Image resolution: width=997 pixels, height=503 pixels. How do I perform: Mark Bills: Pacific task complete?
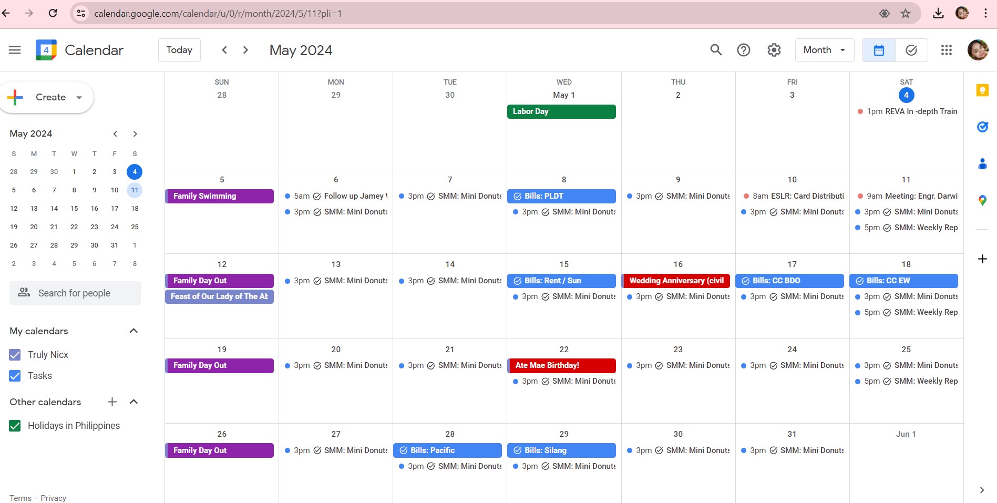(404, 450)
